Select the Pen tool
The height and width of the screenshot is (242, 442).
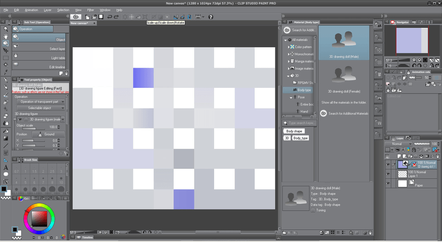click(x=6, y=81)
